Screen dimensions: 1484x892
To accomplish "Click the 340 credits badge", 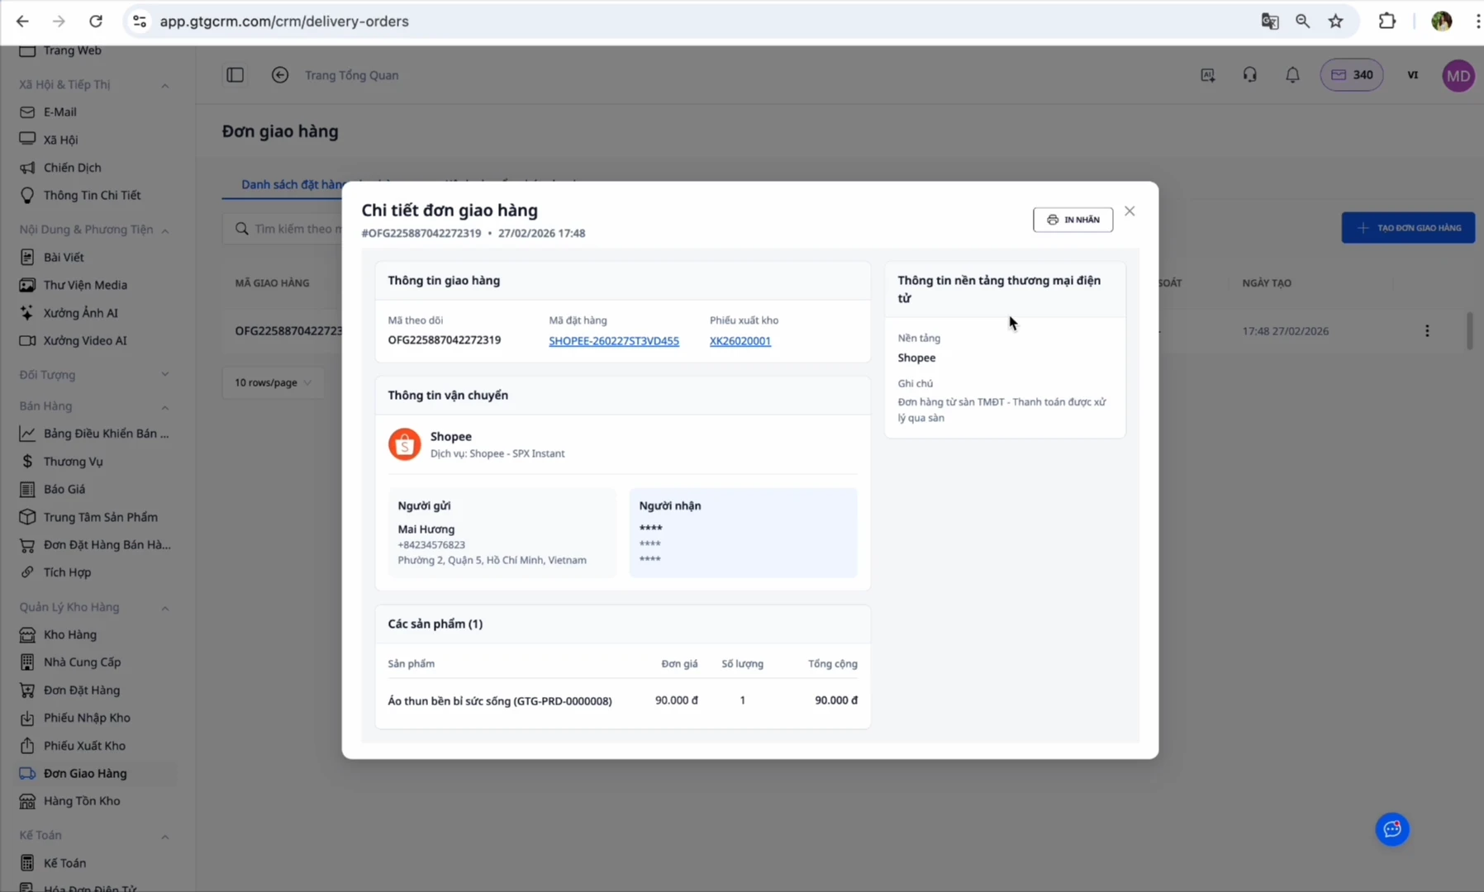I will 1351,75.
